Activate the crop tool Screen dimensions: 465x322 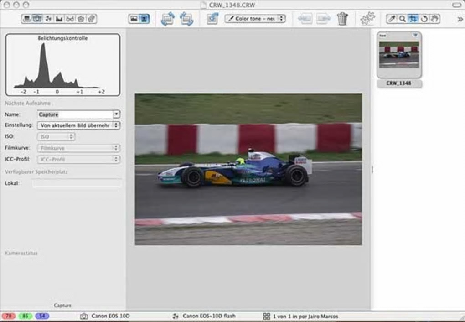coord(413,19)
